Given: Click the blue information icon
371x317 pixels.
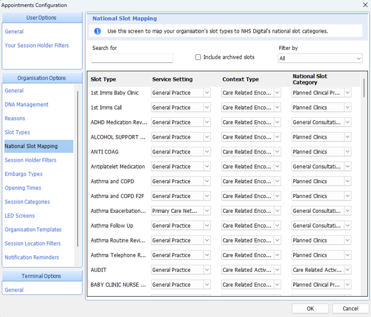Looking at the screenshot, I should 97,31.
